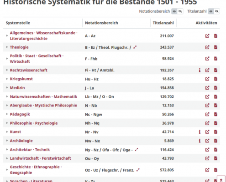Image resolution: width=226 pixels, height=182 pixels.
Task: Open Aberglaube · Mystische Philosophie link
Action: pos(43,106)
